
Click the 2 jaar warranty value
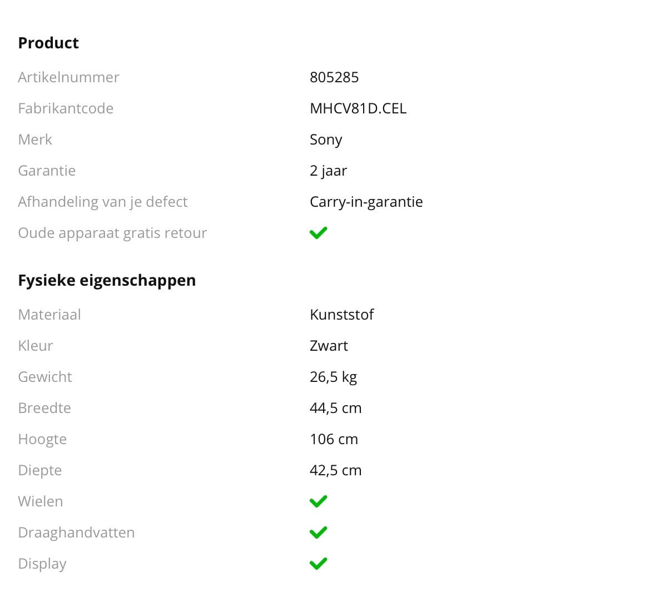(328, 171)
